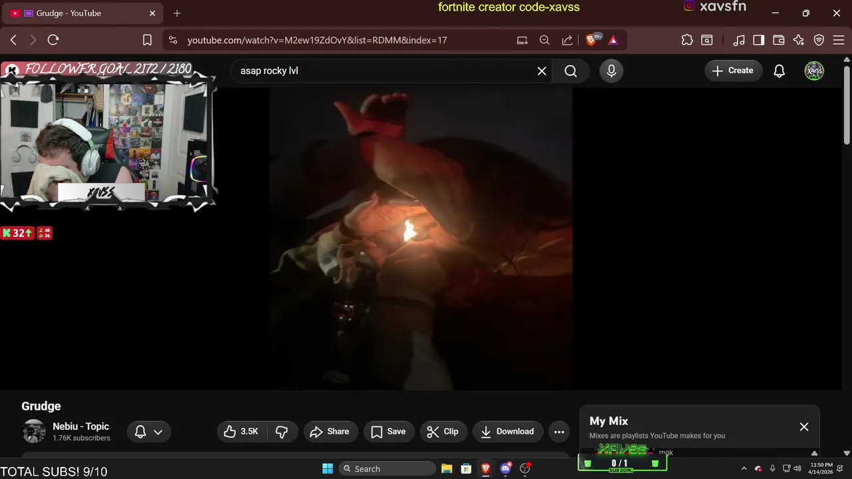
Task: Open the Nebiu - Topic channel link
Action: coord(81,426)
